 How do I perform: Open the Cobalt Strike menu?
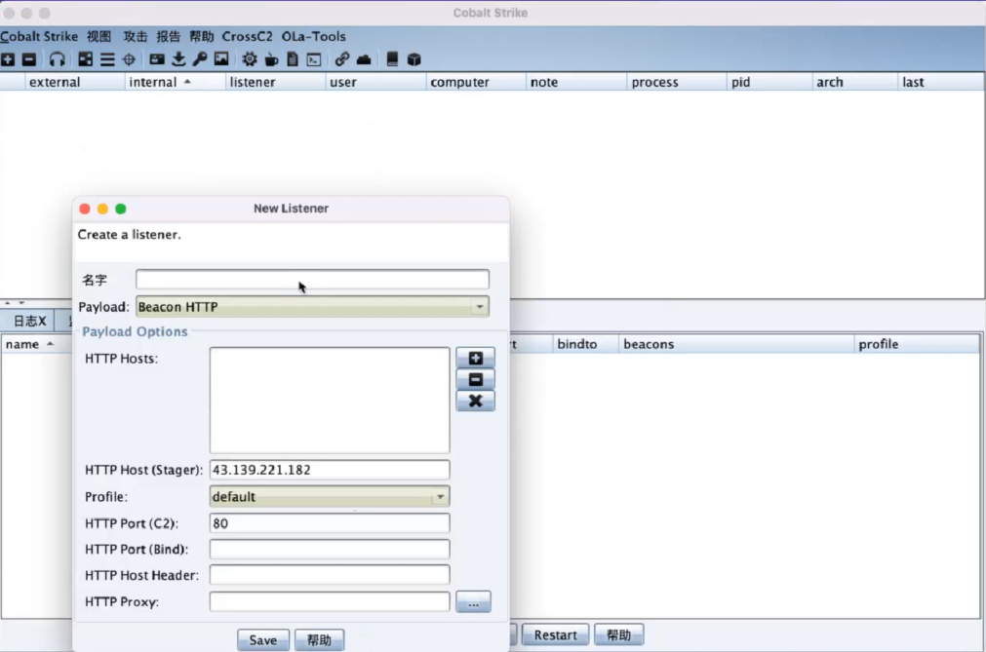pos(39,36)
